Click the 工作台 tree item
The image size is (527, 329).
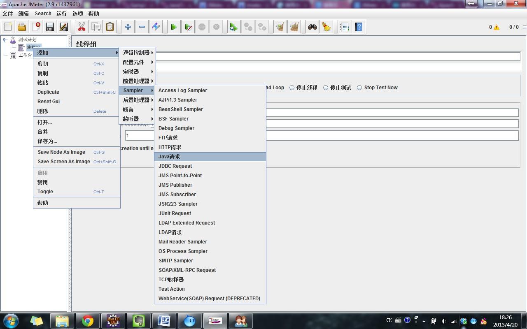click(x=25, y=55)
